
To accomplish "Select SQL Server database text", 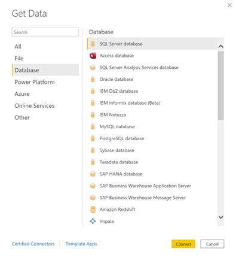I will click(x=121, y=44).
